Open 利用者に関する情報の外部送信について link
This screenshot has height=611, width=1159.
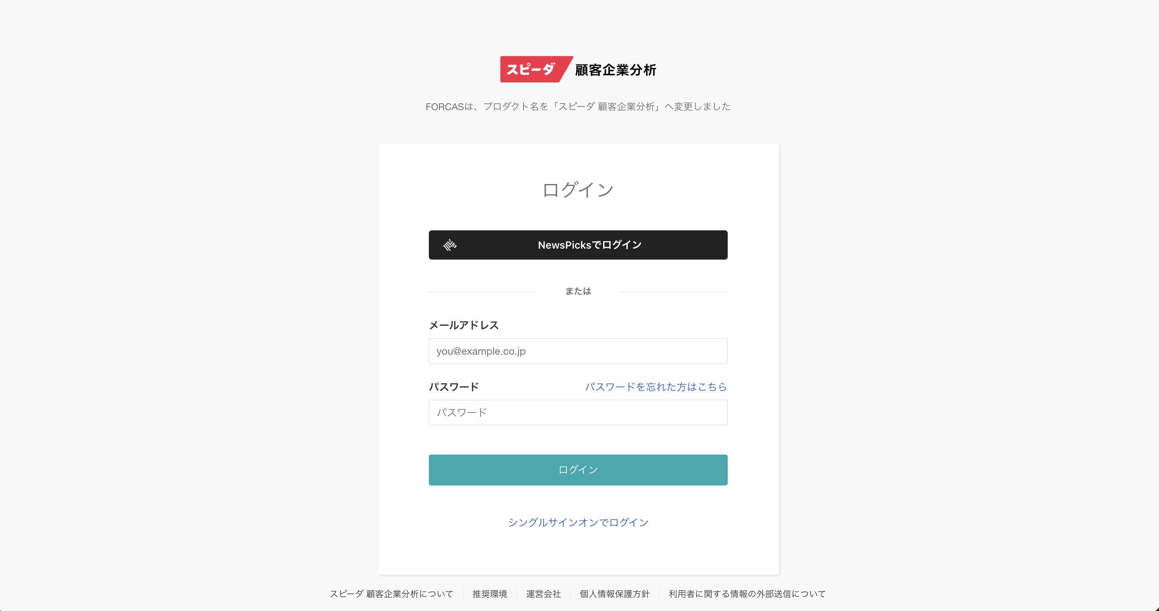(747, 594)
